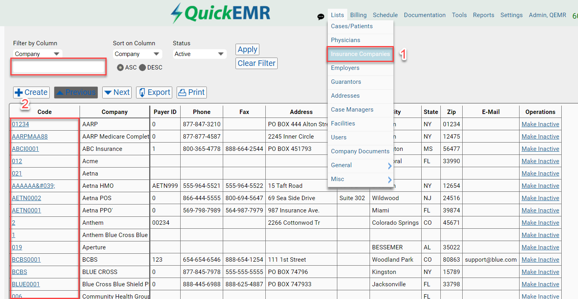Viewport: 578px width, 299px height.
Task: Choose Addresses from Lists menu
Action: coord(360,96)
